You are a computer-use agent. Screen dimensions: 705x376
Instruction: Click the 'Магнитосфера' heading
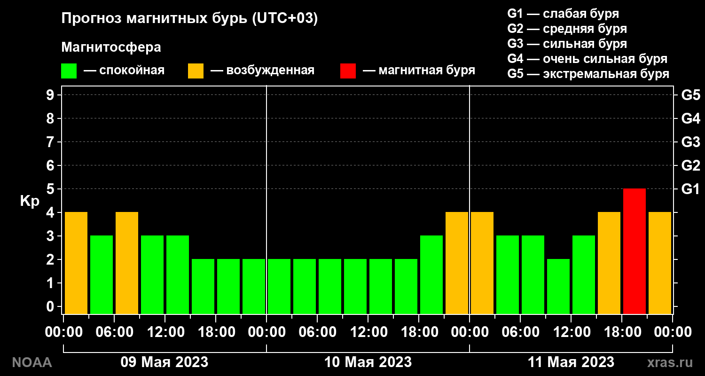111,47
